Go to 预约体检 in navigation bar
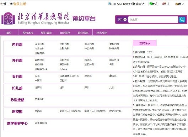Viewport: 188px width, 137px height. [28, 33]
